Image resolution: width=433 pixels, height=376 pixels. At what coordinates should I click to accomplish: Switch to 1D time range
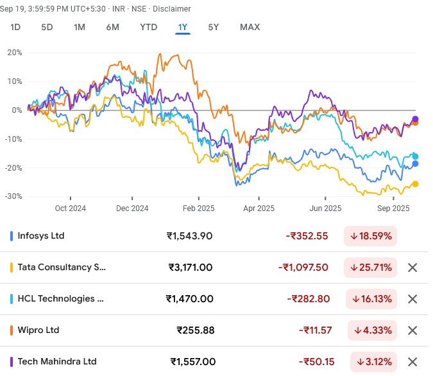click(x=15, y=27)
